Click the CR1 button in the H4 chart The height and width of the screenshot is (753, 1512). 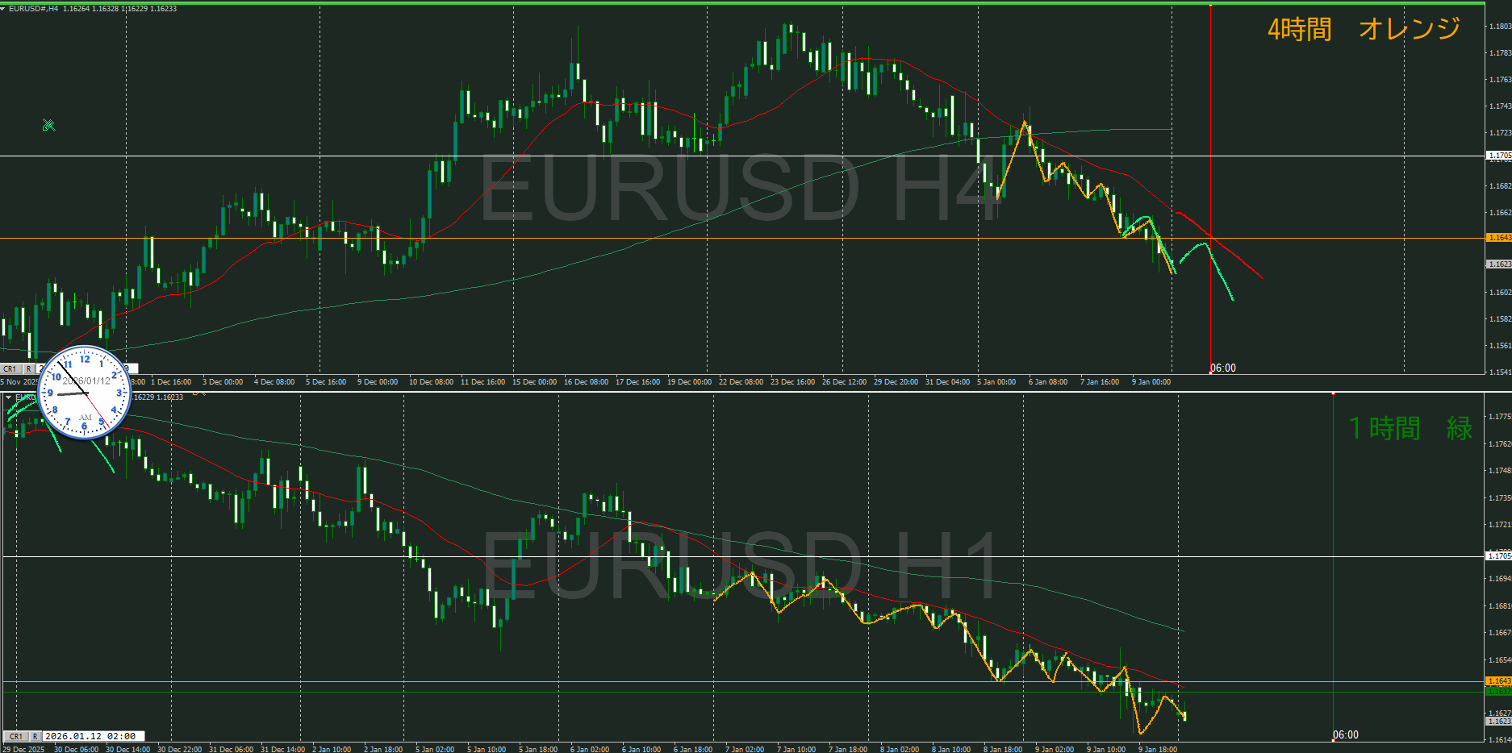coord(10,368)
